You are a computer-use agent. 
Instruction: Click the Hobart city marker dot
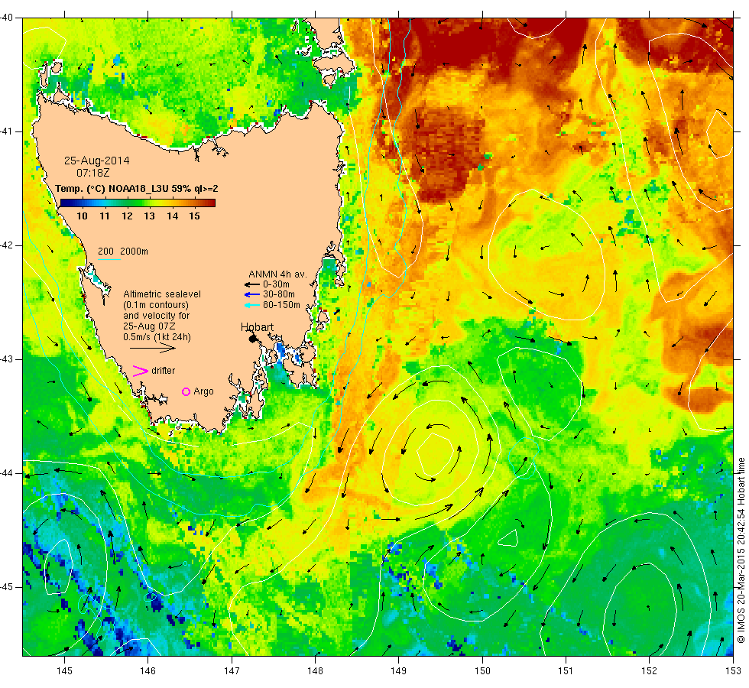pyautogui.click(x=253, y=339)
